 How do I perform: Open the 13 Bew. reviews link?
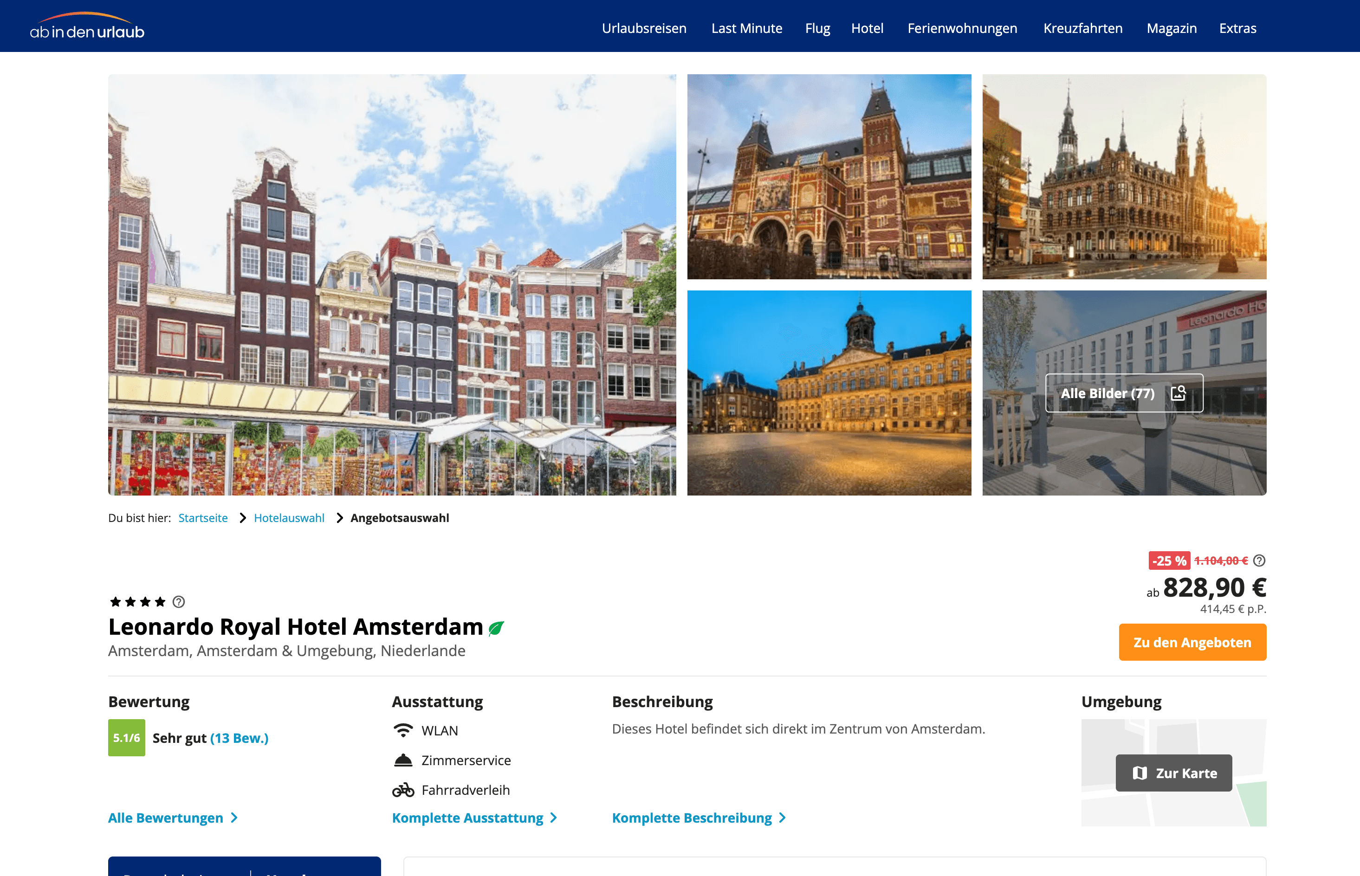pos(239,738)
